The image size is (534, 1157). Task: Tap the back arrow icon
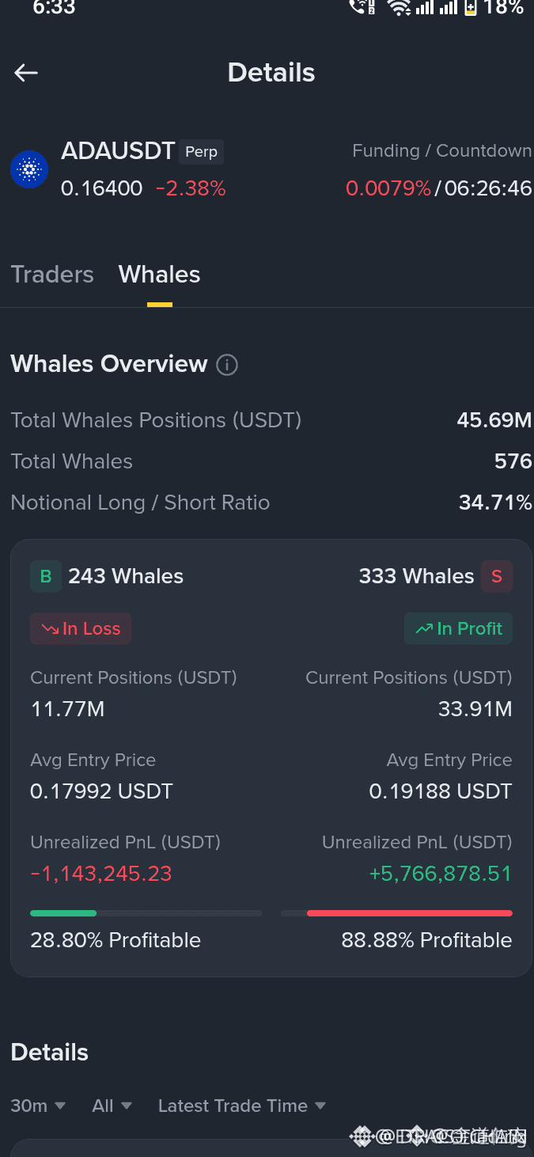[26, 73]
